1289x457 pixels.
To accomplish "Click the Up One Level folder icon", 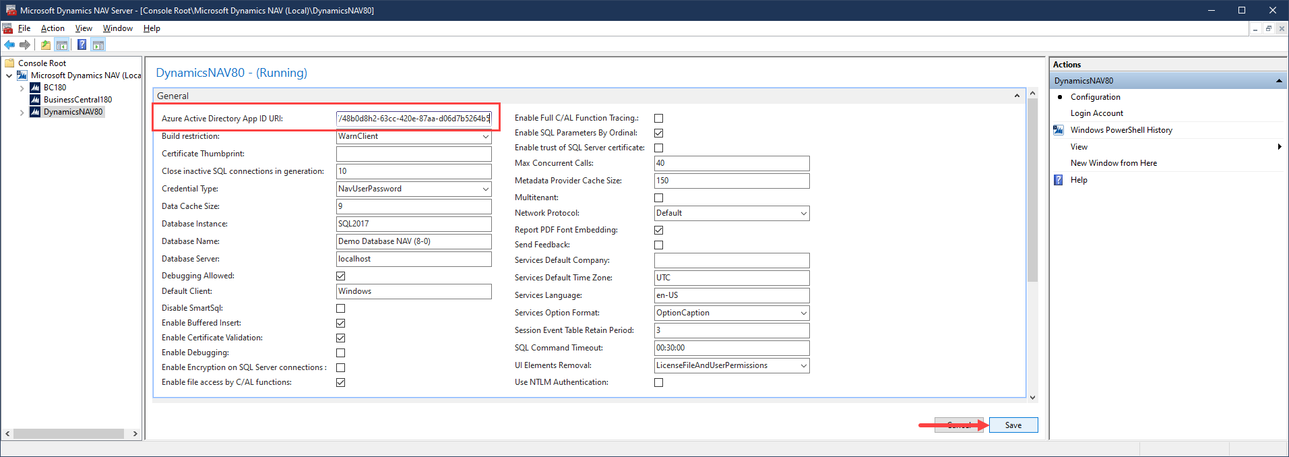I will tap(46, 45).
